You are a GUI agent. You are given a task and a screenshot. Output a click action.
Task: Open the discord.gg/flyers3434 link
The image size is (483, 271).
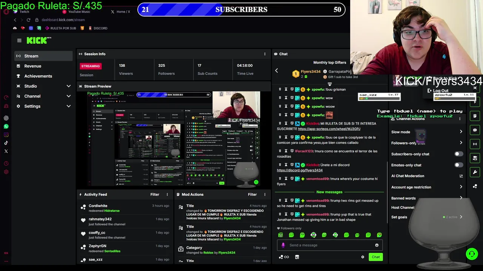tap(300, 170)
